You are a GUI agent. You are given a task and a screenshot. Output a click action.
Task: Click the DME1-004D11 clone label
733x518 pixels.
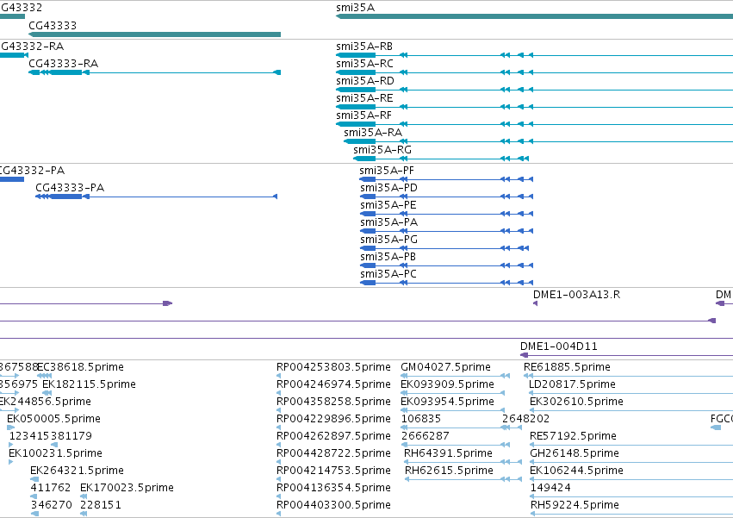(559, 346)
